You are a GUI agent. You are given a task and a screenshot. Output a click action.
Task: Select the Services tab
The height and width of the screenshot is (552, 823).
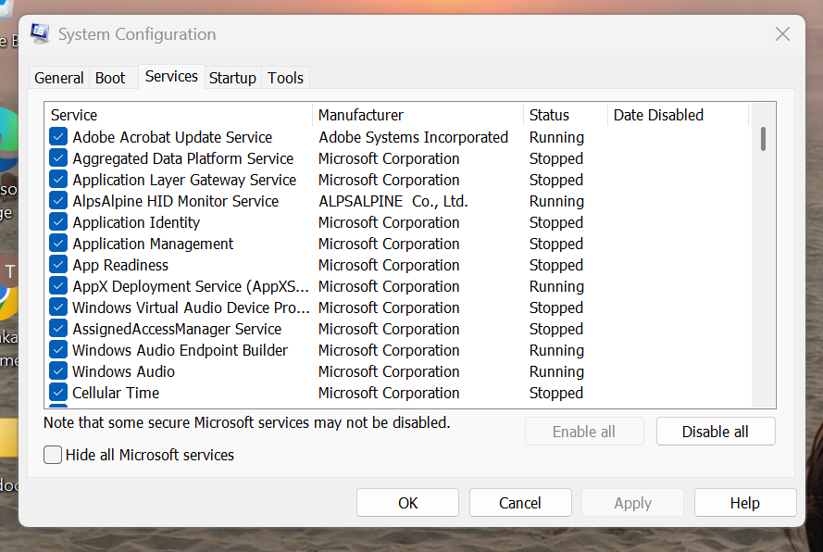(x=171, y=77)
